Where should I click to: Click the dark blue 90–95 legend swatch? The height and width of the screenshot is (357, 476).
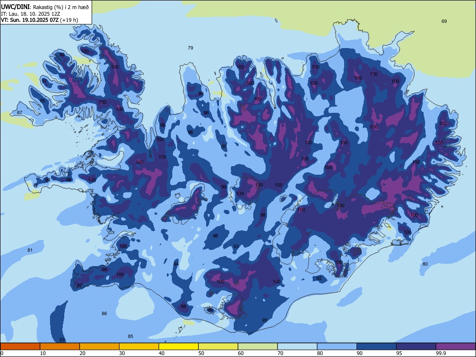click(x=377, y=347)
